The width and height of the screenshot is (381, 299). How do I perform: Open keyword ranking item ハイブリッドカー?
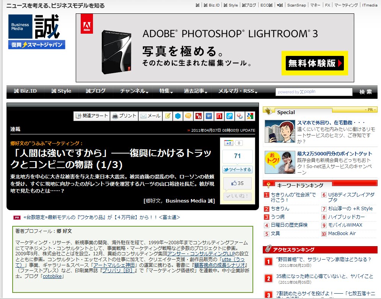coord(347,217)
